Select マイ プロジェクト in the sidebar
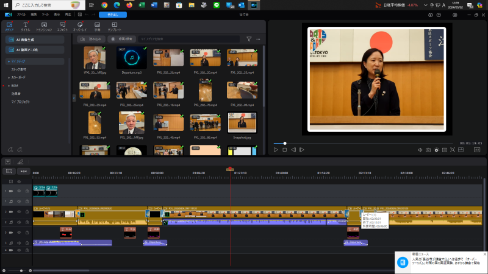Image resolution: width=488 pixels, height=274 pixels. click(x=21, y=102)
